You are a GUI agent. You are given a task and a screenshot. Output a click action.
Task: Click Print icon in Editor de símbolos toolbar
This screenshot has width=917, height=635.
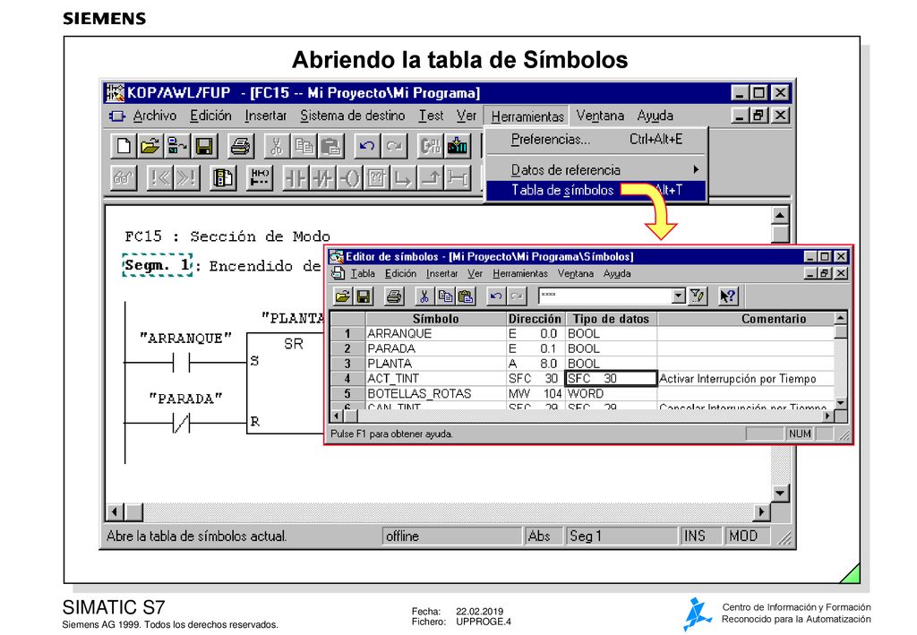(394, 296)
